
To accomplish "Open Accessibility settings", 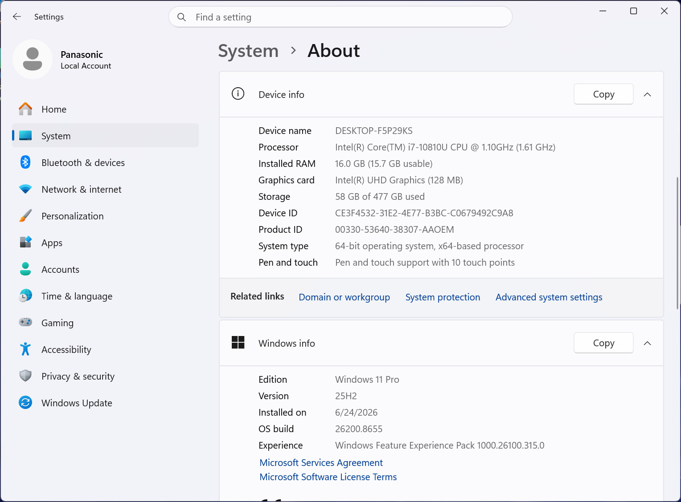I will 106,349.
